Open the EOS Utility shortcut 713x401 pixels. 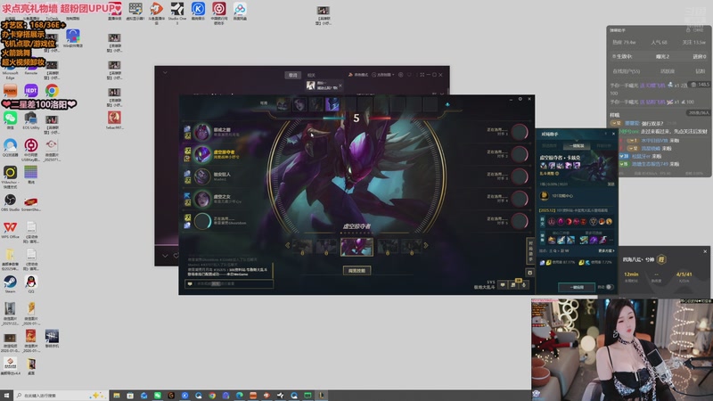31,119
